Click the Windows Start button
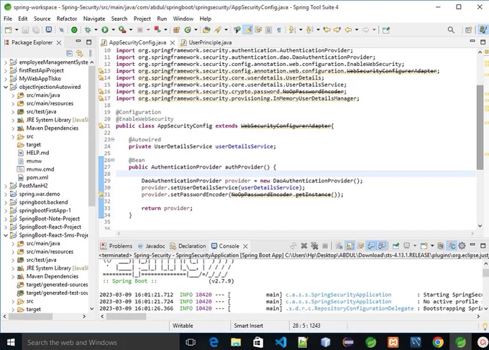This screenshot has width=489, height=350. 11,342
